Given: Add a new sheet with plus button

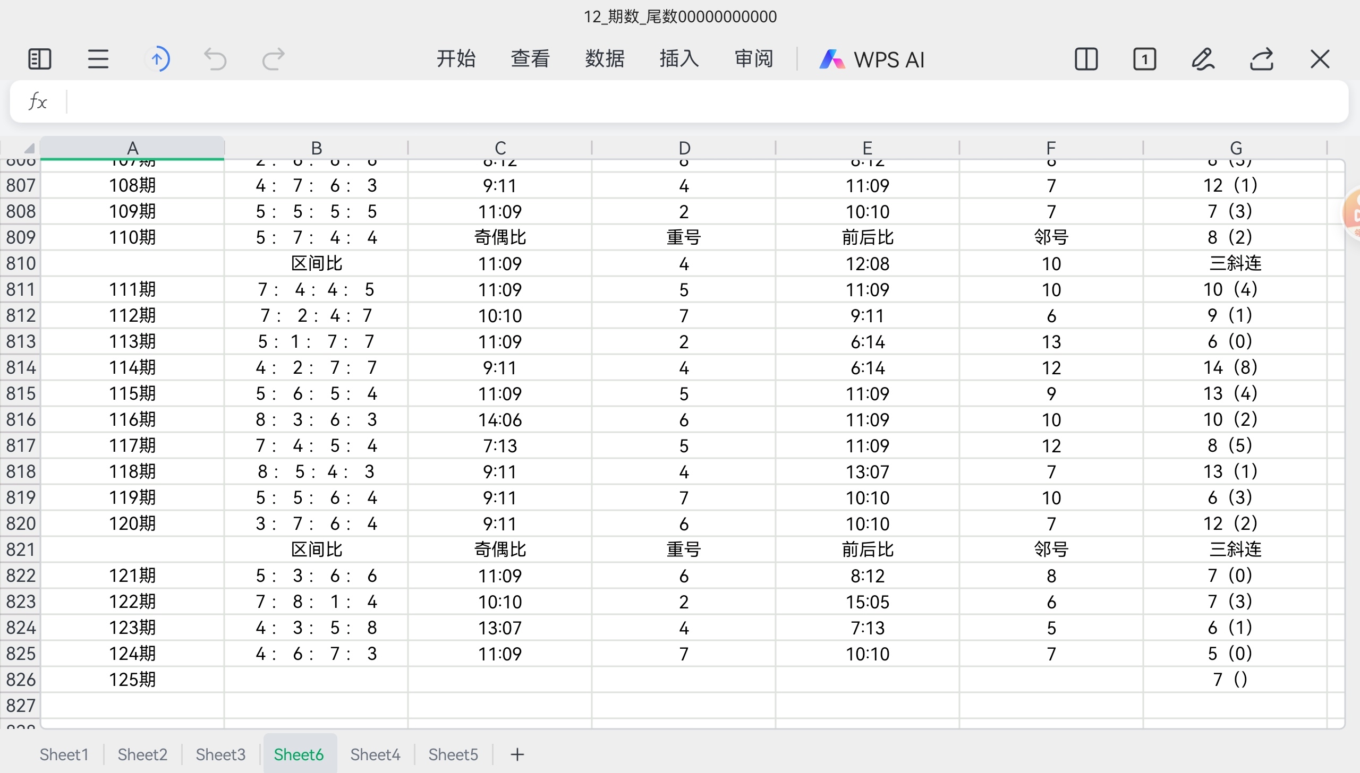Looking at the screenshot, I should point(517,754).
